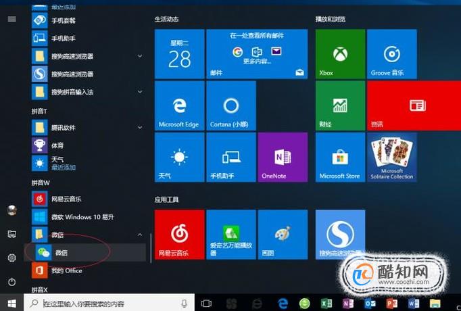This screenshot has width=461, height=311.
Task: Open the 天气 weather tile
Action: pyautogui.click(x=179, y=158)
